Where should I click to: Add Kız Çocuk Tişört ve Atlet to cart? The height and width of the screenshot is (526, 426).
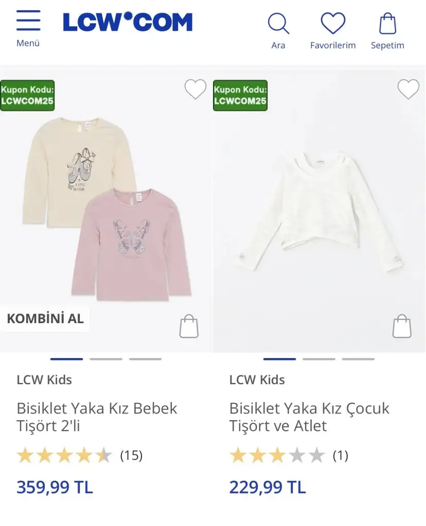[402, 326]
